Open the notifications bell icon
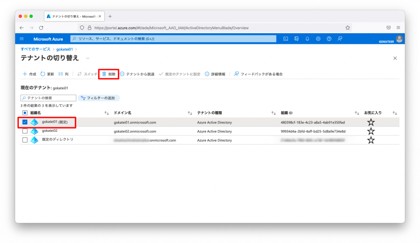Screen dimensions: 420x243 pyautogui.click(x=307, y=39)
